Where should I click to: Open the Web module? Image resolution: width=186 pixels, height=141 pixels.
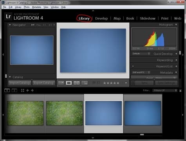tap(178, 18)
